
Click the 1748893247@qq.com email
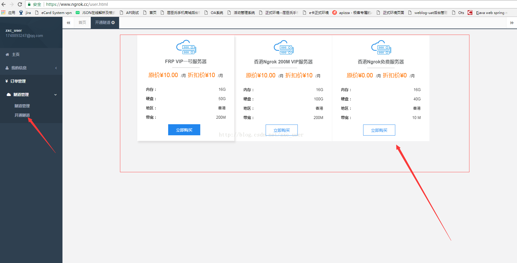pyautogui.click(x=24, y=35)
